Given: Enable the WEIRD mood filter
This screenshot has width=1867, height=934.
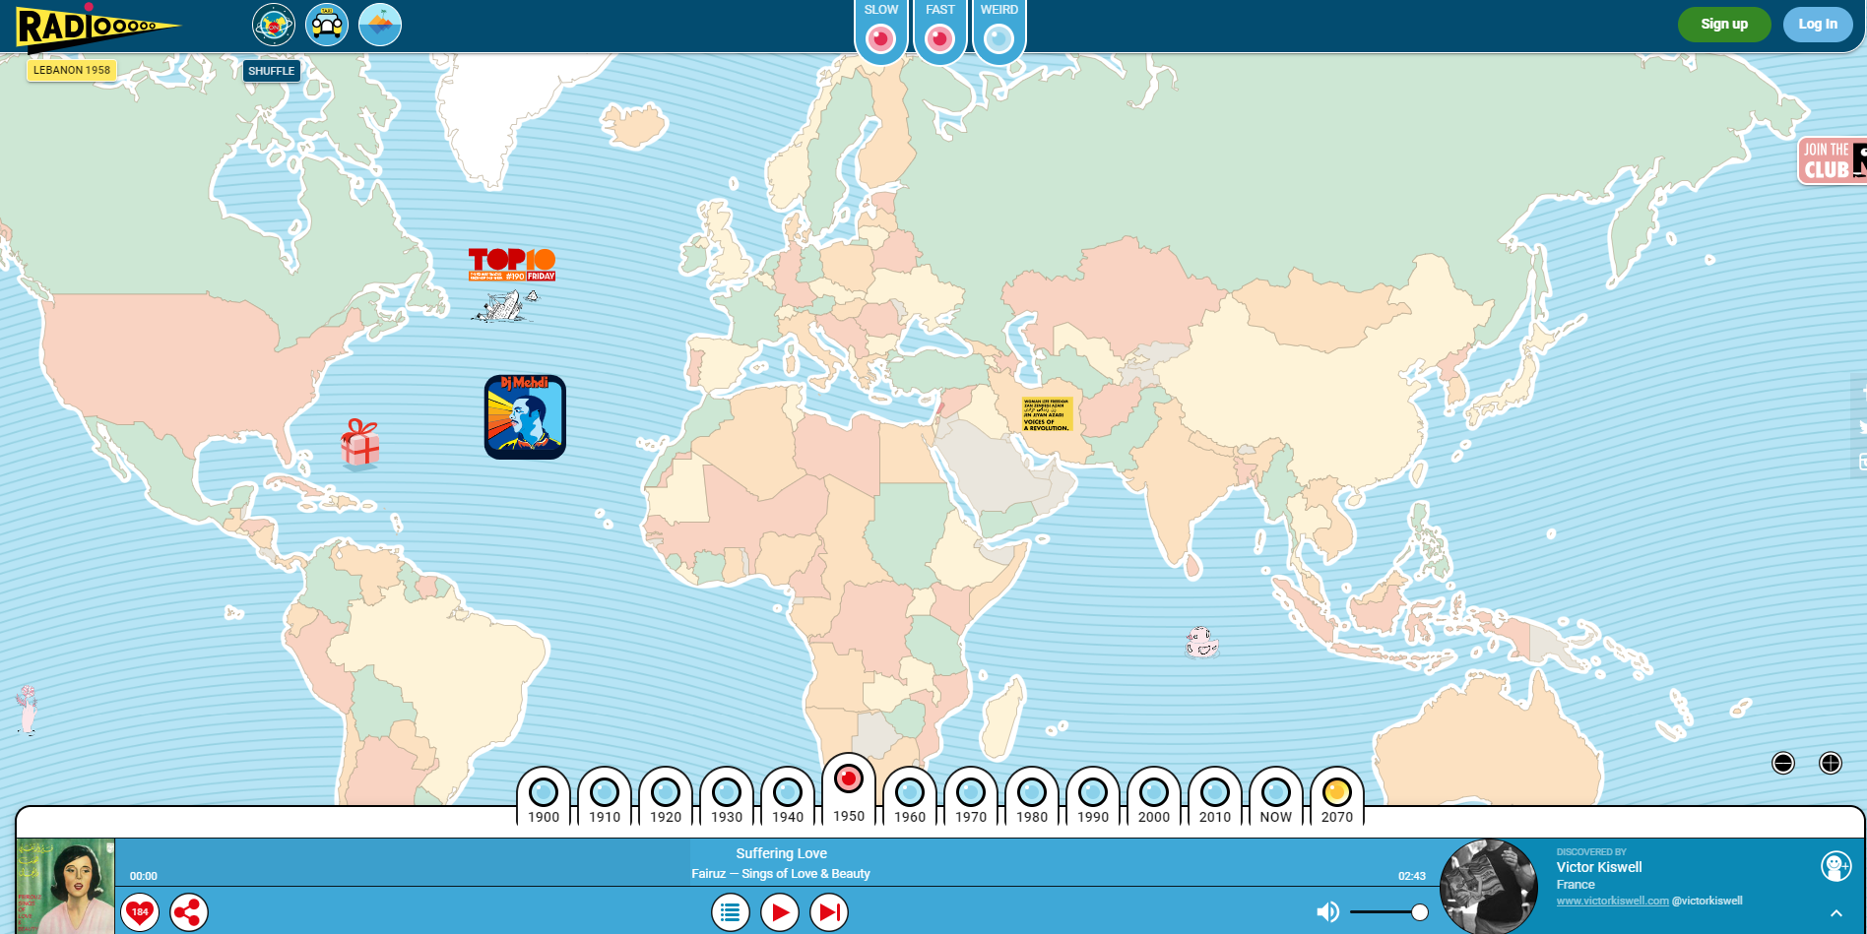Looking at the screenshot, I should 998,38.
